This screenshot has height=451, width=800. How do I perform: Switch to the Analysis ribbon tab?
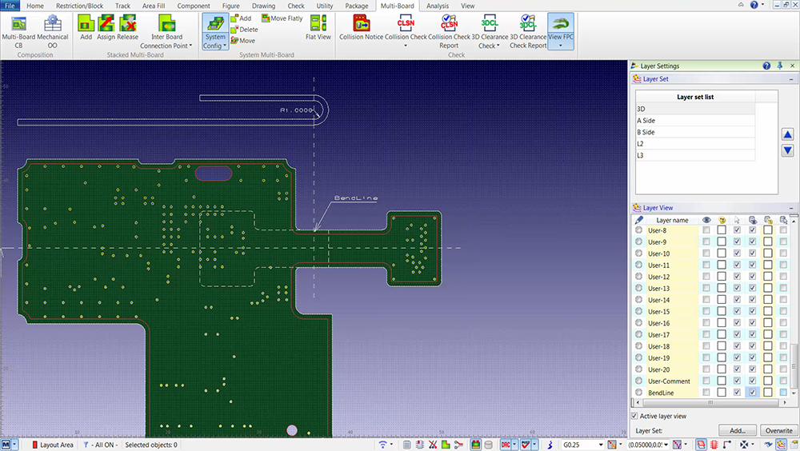tap(437, 6)
